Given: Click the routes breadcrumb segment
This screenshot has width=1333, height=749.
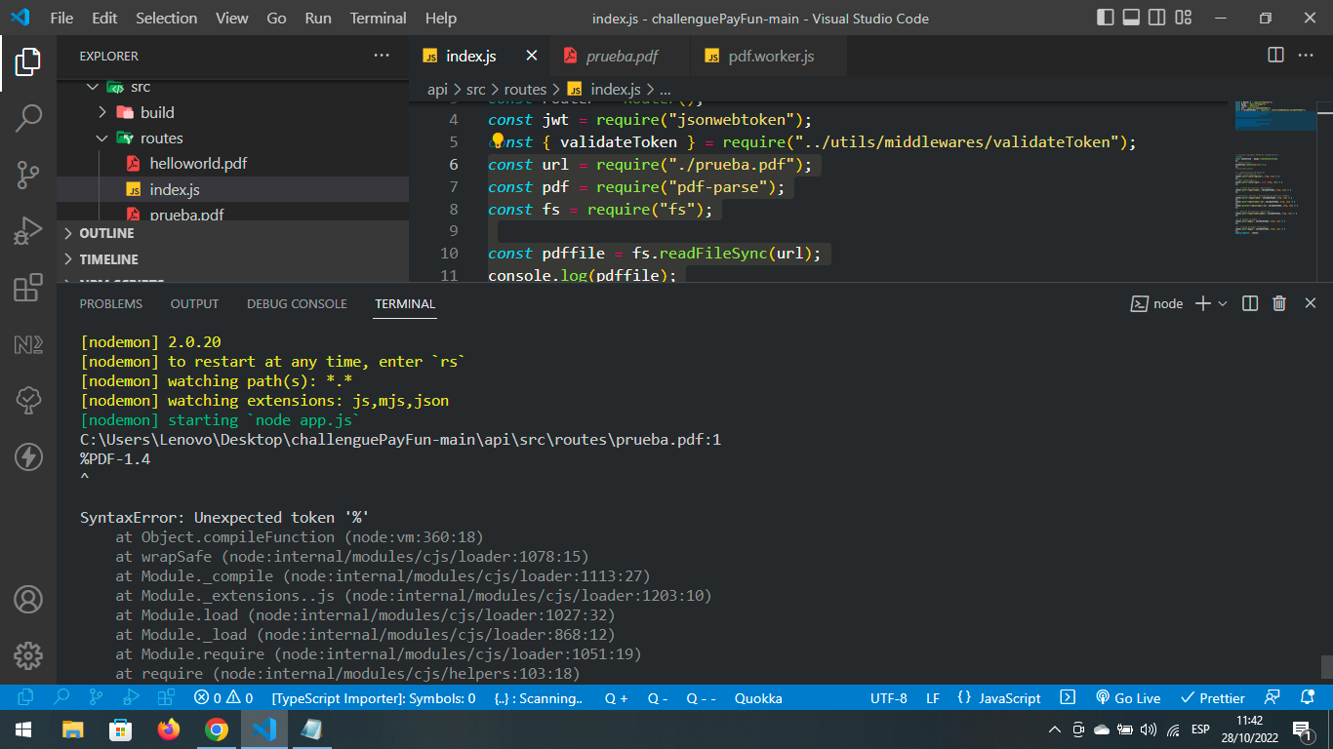Looking at the screenshot, I should [525, 89].
